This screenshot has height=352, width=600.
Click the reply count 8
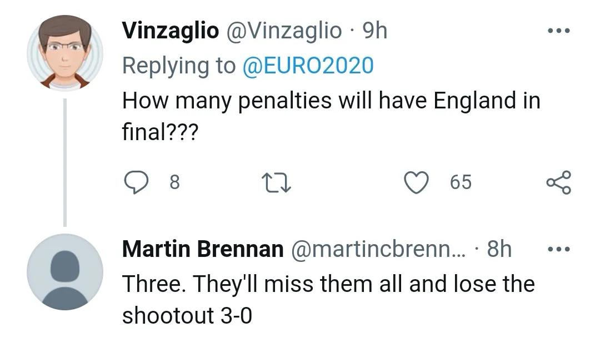[x=174, y=182]
